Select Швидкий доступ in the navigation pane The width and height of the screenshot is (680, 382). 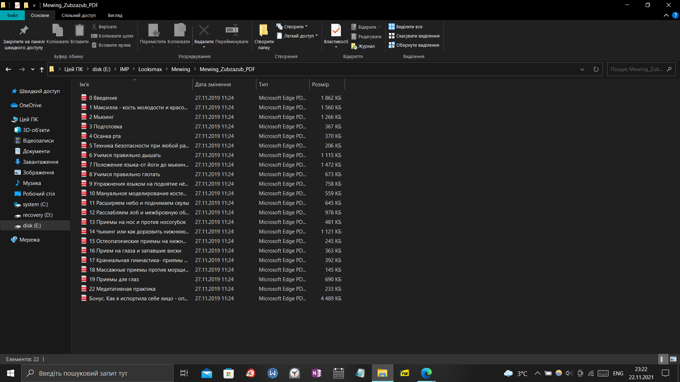39,91
